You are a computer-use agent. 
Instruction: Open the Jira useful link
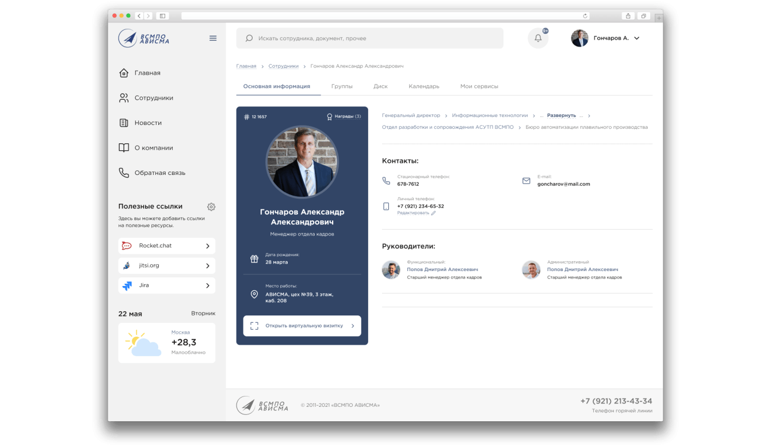tap(167, 285)
